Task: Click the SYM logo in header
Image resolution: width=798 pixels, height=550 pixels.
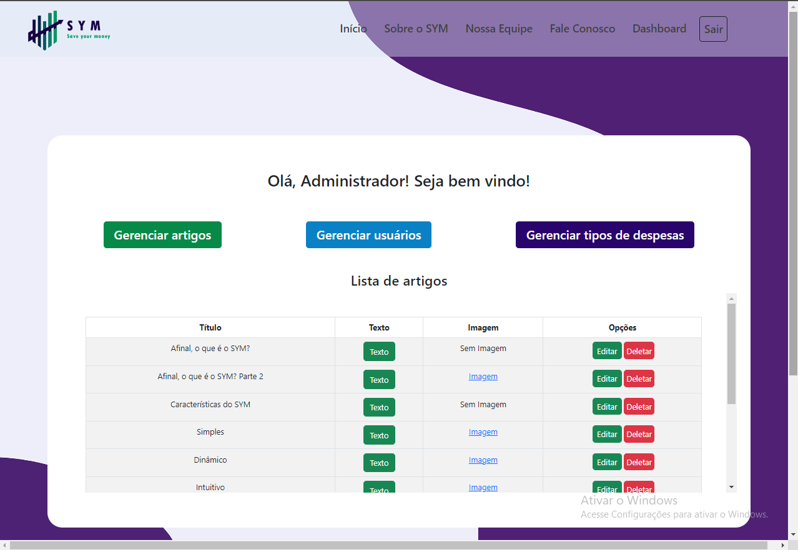Action: point(69,30)
